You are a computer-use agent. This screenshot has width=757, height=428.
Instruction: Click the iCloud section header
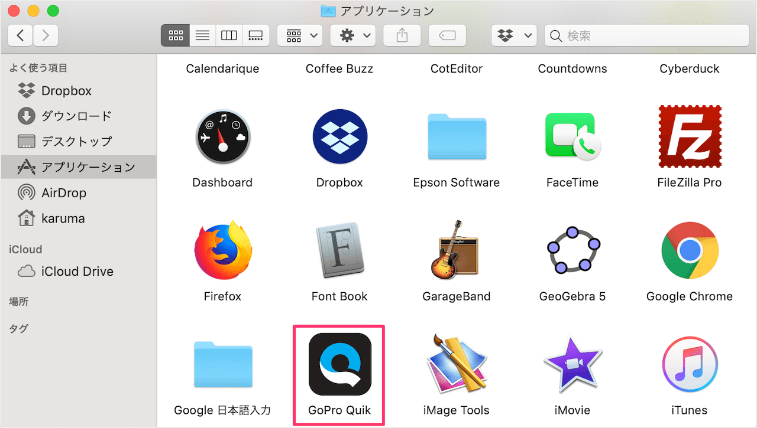25,249
